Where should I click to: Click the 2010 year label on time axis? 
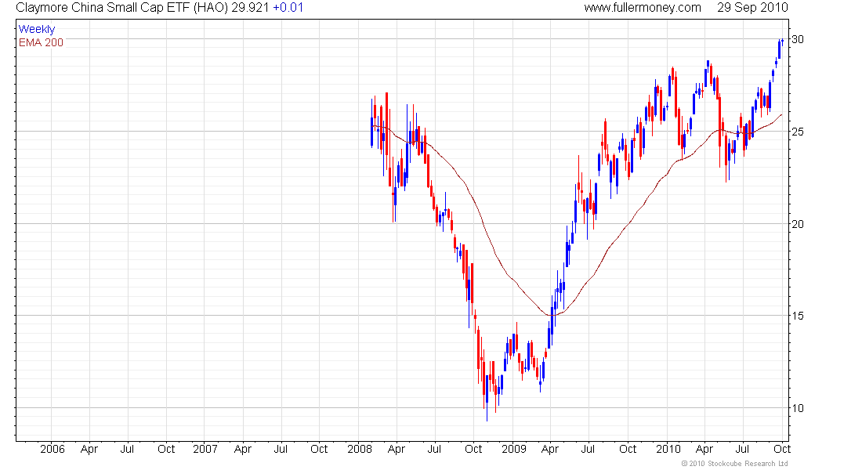668,449
